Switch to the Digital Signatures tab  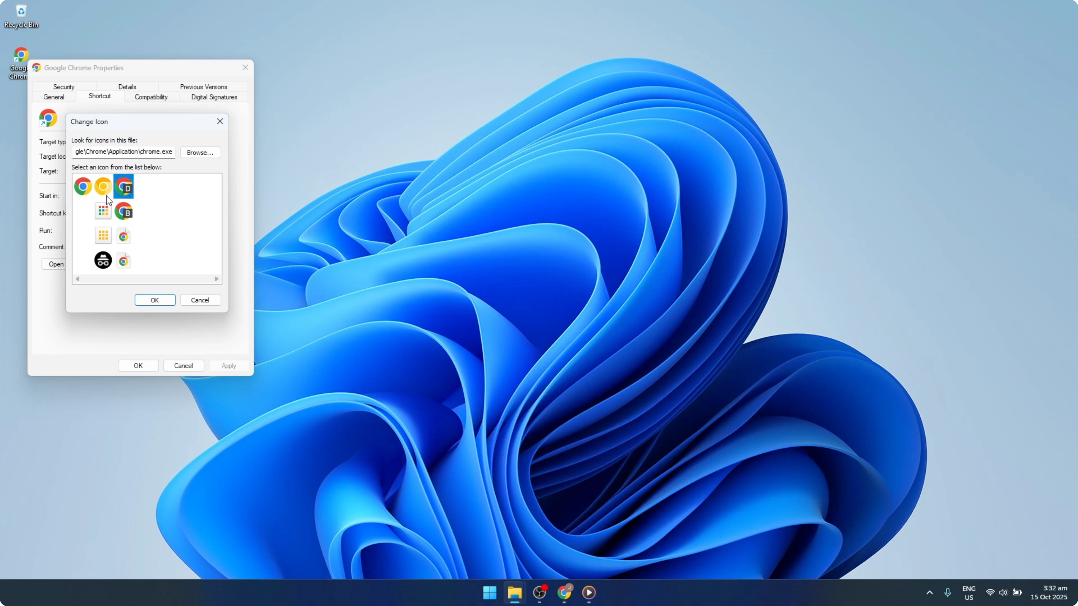click(x=214, y=97)
